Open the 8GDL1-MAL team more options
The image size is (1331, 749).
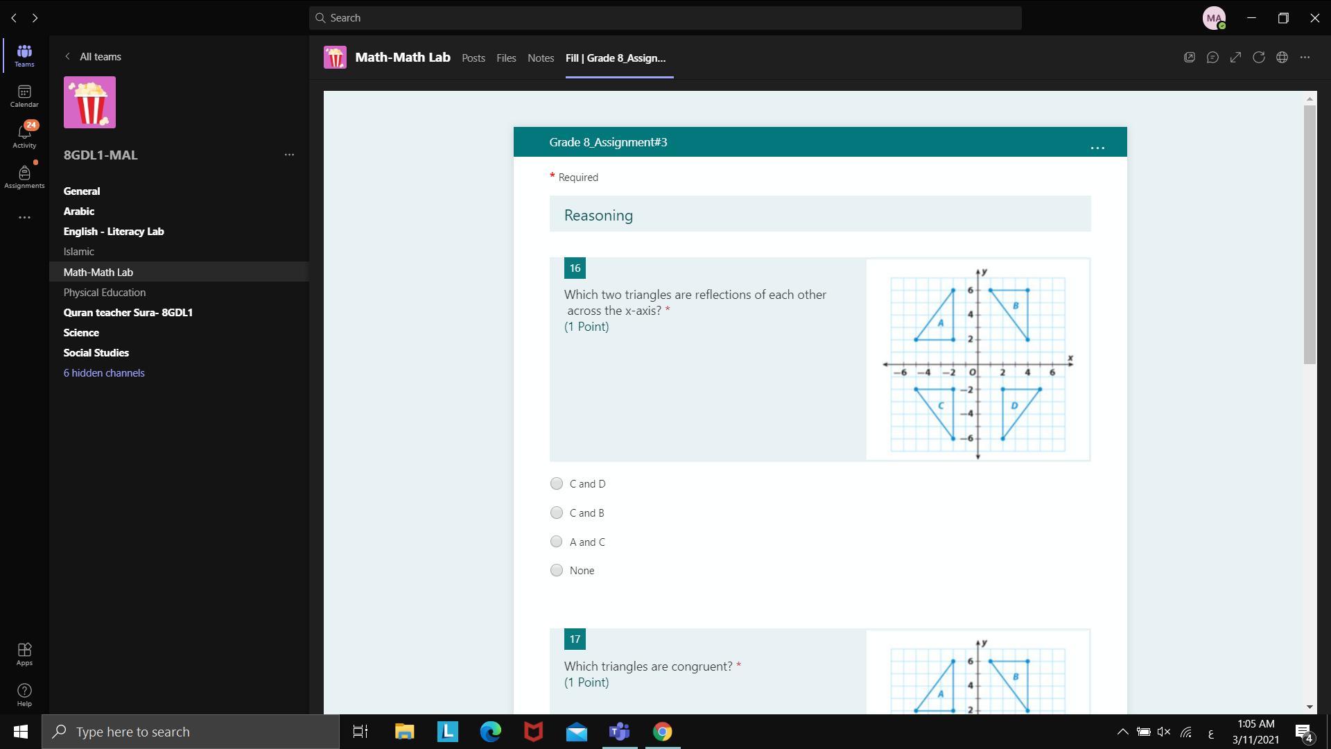tap(289, 155)
